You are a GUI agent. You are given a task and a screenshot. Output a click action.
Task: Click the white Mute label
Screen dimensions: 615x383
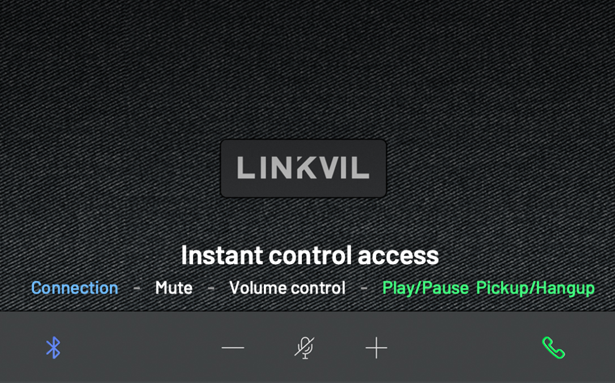[x=174, y=288]
